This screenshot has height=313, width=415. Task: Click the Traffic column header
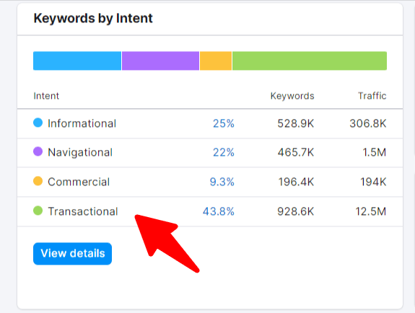(372, 96)
